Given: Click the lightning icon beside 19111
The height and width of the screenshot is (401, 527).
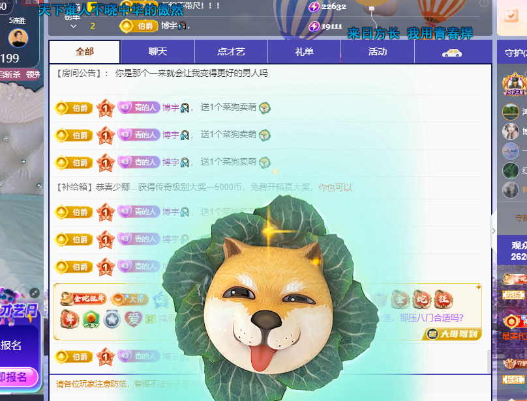Looking at the screenshot, I should click(x=314, y=26).
